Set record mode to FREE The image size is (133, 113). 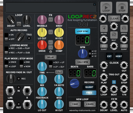pyautogui.click(x=89, y=93)
